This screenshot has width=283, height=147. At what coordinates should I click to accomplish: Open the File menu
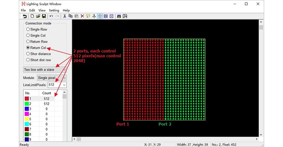point(23,10)
